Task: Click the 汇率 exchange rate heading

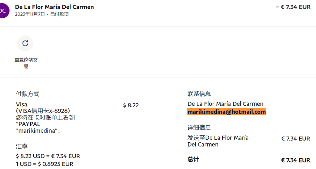Action: [22, 146]
